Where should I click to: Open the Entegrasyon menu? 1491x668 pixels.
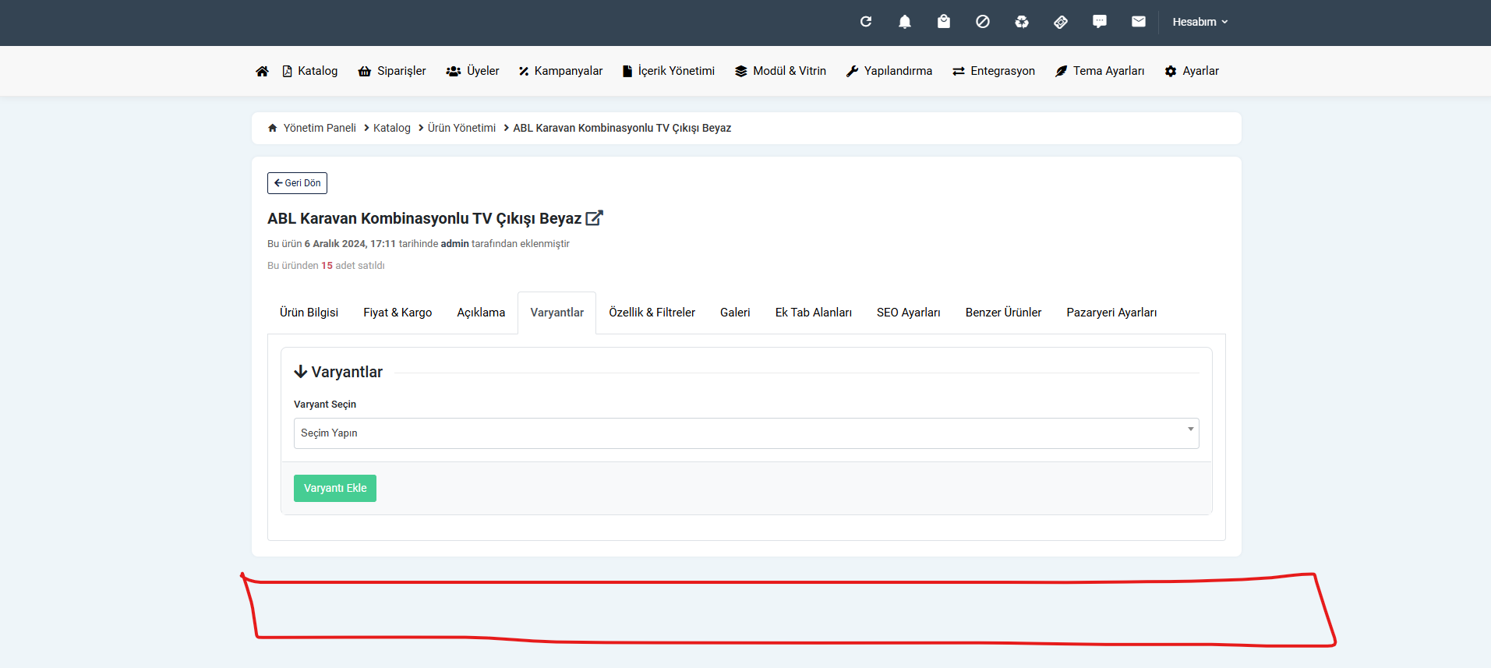pos(994,71)
